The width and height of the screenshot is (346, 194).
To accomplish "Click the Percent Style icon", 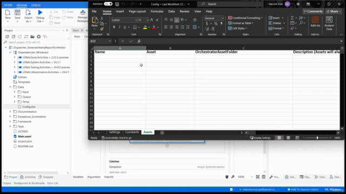I will (216, 24).
